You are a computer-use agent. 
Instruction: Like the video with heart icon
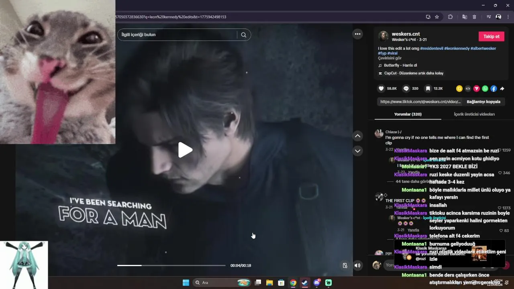tap(381, 88)
